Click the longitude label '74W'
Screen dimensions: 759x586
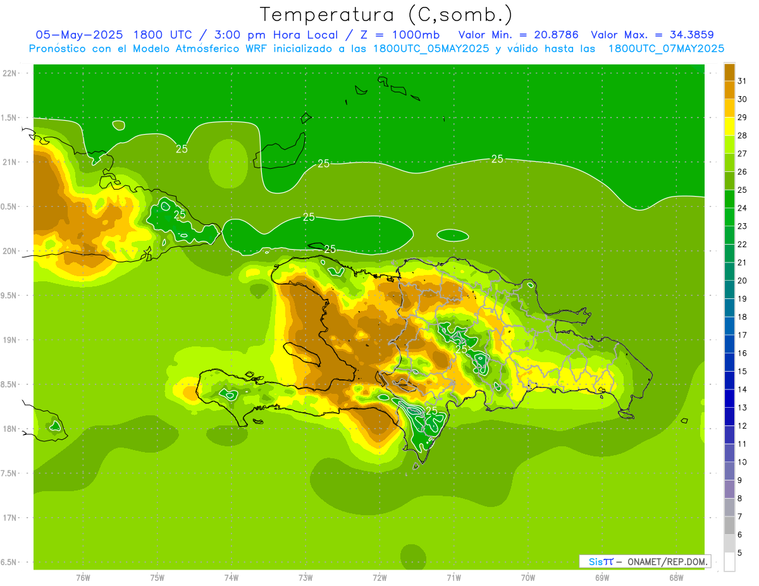click(231, 577)
